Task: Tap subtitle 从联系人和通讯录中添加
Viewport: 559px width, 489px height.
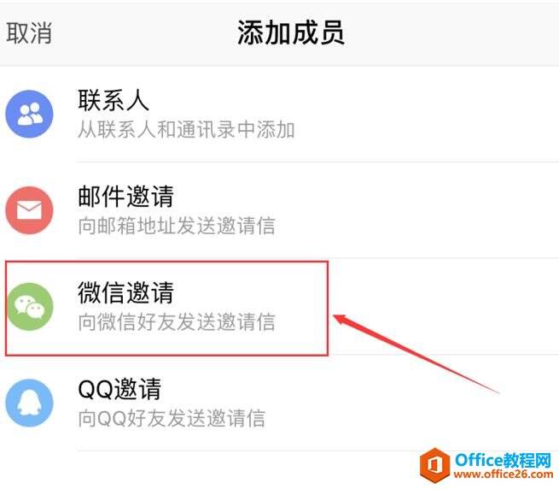Action: click(186, 130)
